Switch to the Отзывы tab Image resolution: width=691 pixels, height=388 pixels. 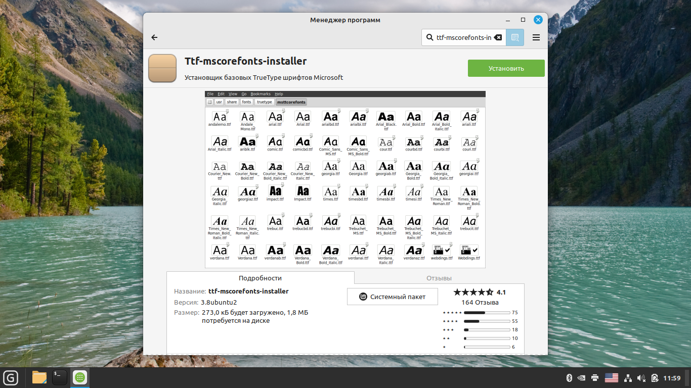click(439, 278)
